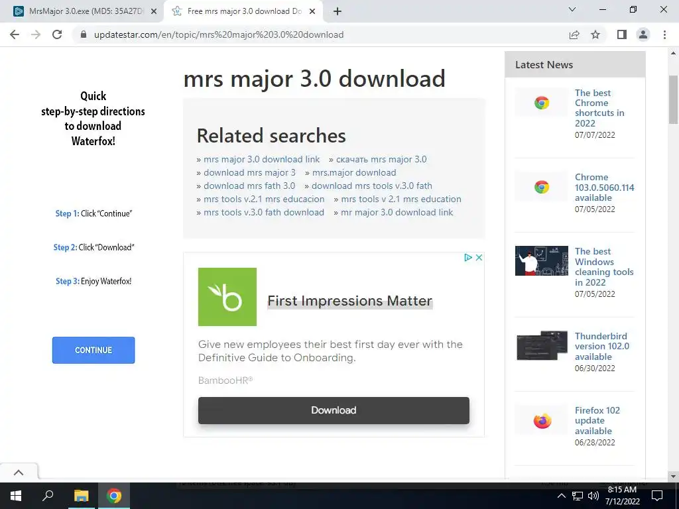Click the BambooHR green logo

coord(227,297)
